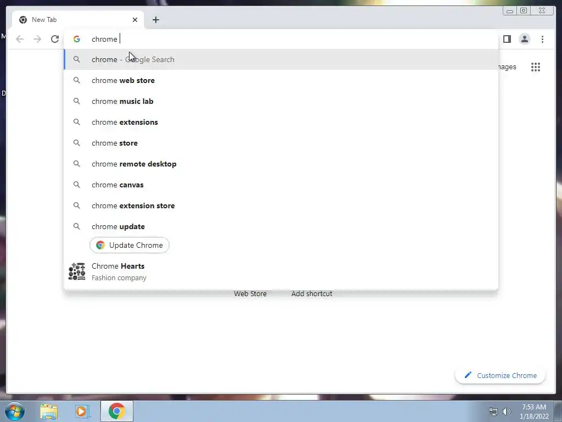
Task: Click the Update Chrome button
Action: pyautogui.click(x=129, y=245)
